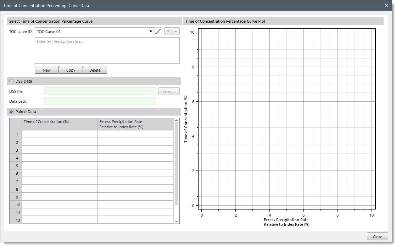Click the Data path input field
Viewport: 396px width, 246px height.
(100, 101)
